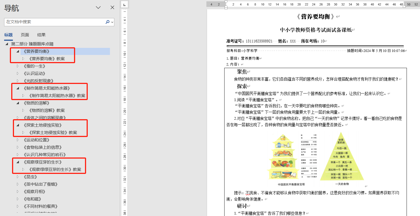The image size is (420, 216).
Task: Switch to the 结果 tab
Action: point(41,35)
